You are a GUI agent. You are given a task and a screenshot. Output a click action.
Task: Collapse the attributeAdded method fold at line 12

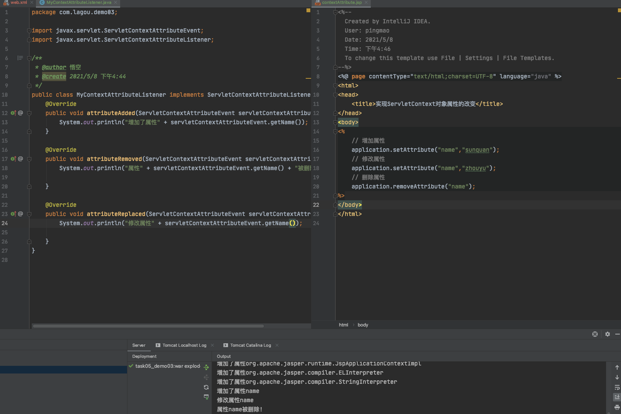[x=29, y=113]
